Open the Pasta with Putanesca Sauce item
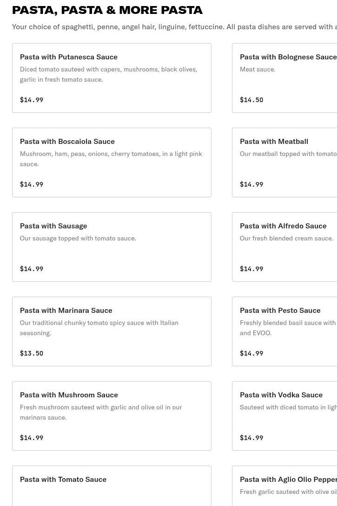This screenshot has width=337, height=506. click(68, 57)
